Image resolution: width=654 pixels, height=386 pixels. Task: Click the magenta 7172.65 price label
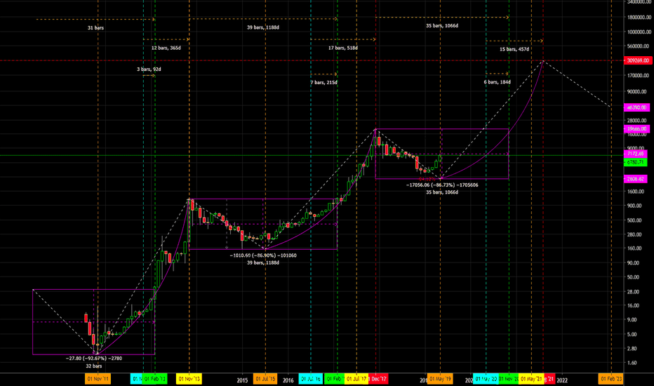click(635, 154)
